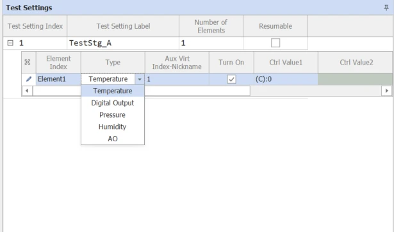Click the Element1 index cell
394x232 pixels.
pyautogui.click(x=58, y=79)
